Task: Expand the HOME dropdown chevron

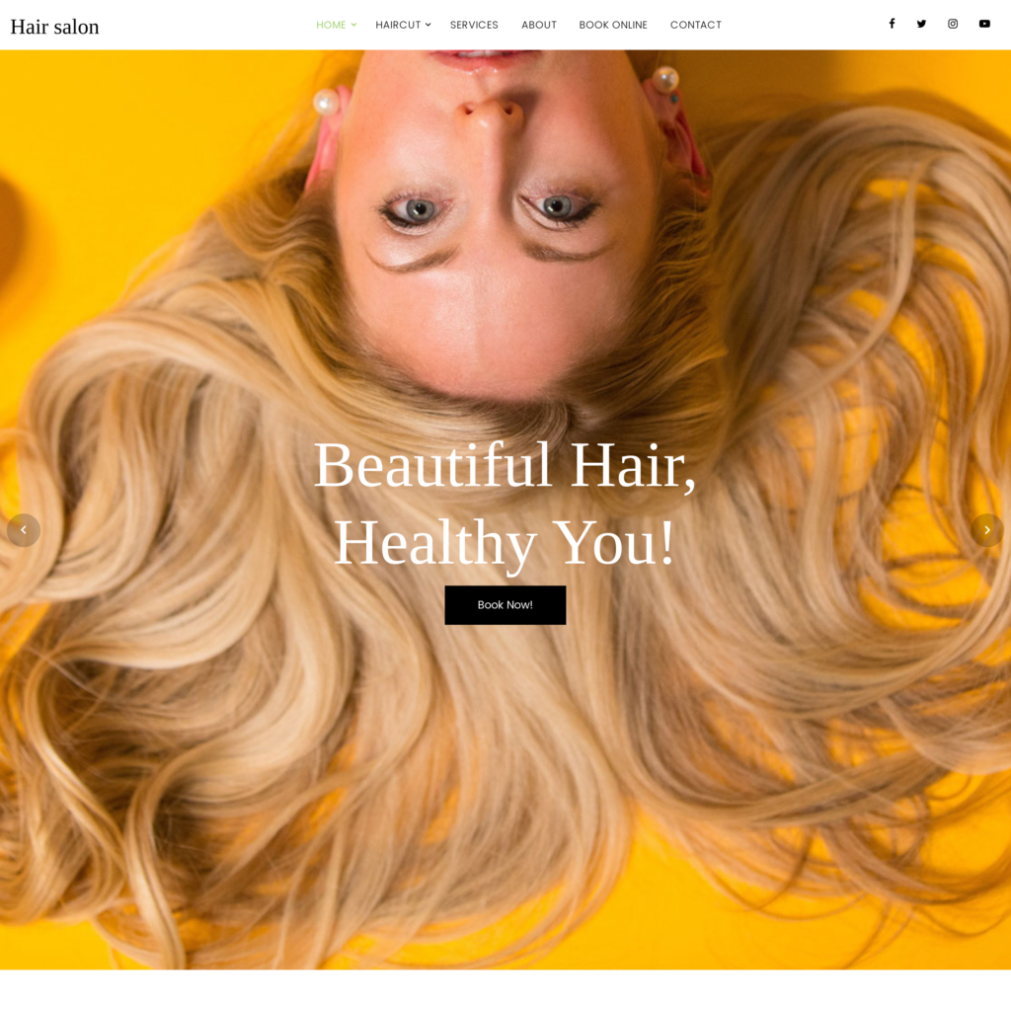Action: point(352,25)
